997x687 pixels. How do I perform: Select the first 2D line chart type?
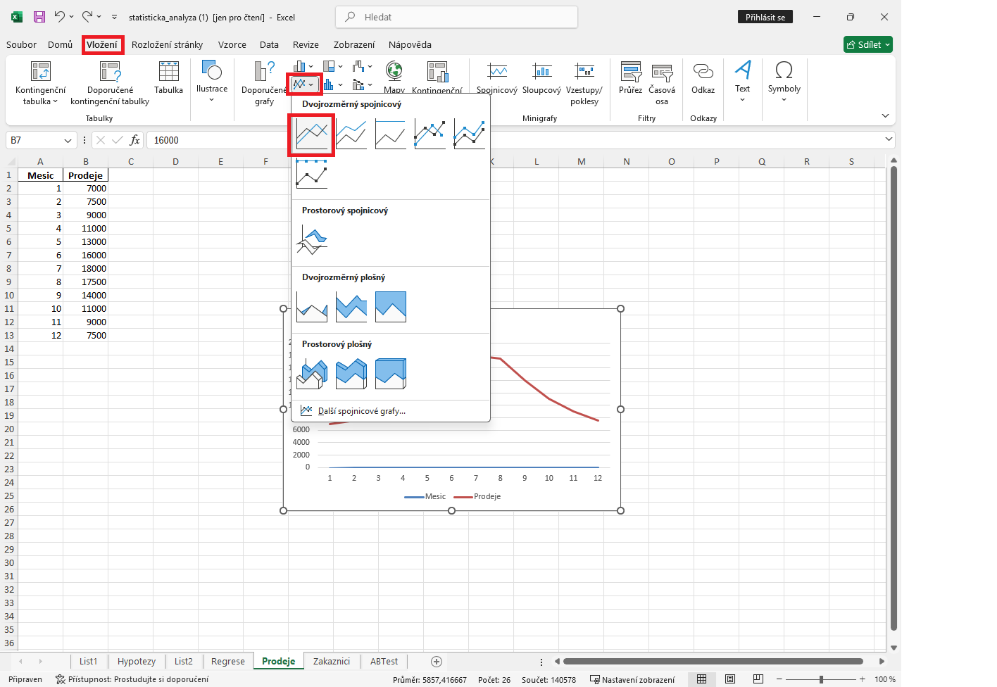click(311, 134)
